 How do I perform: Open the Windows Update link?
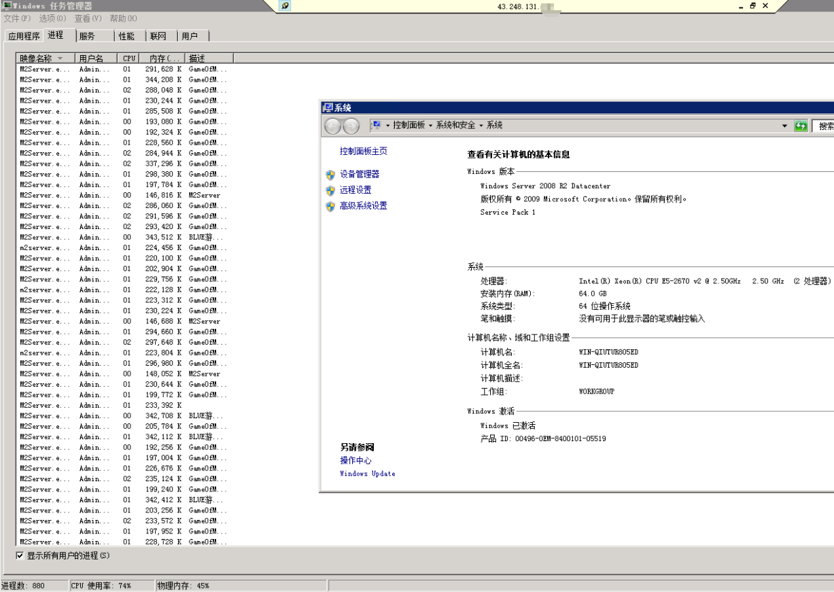367,474
